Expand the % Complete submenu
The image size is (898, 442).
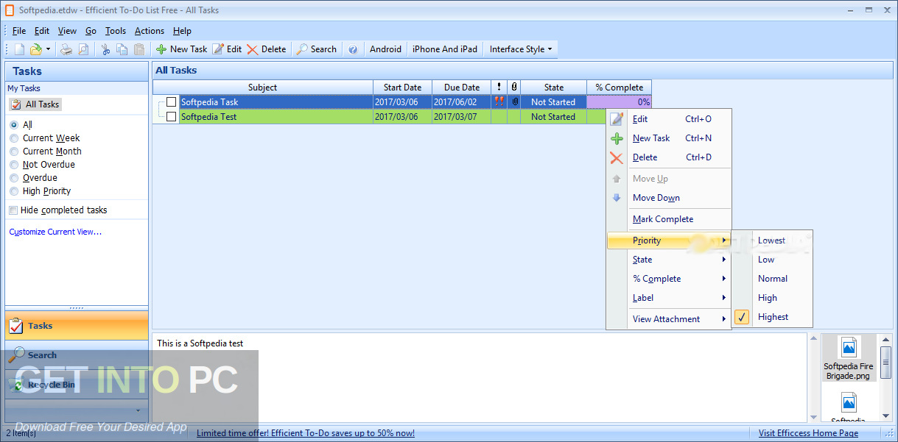(669, 279)
